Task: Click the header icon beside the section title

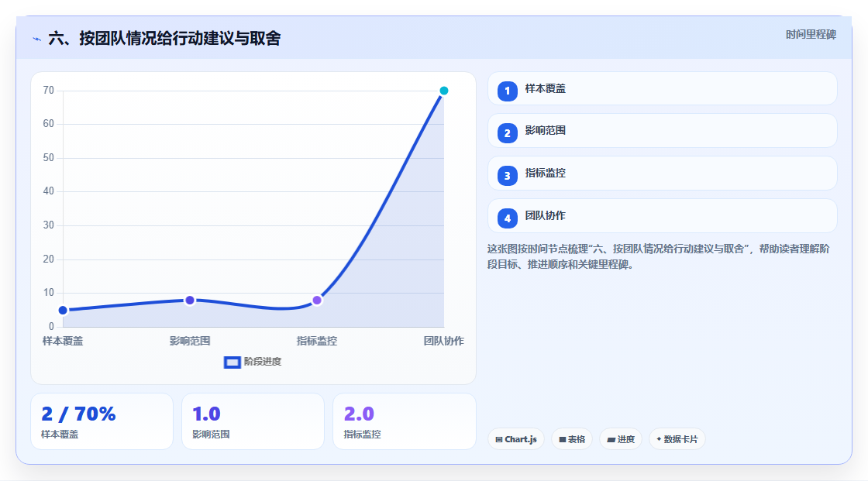Action: (x=36, y=39)
